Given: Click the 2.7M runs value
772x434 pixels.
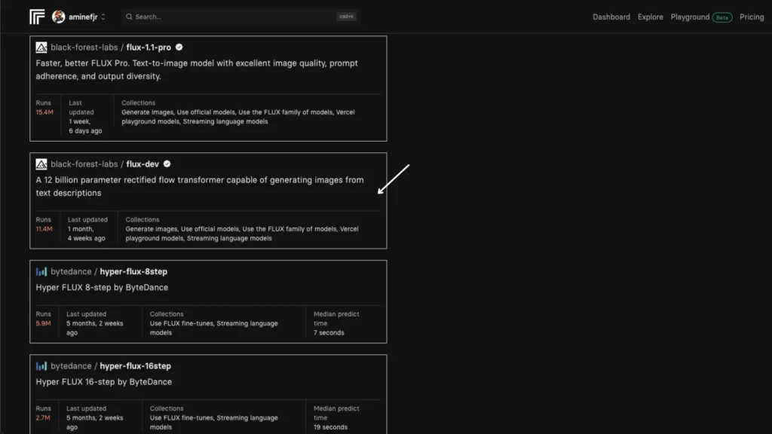Looking at the screenshot, I should 43,417.
